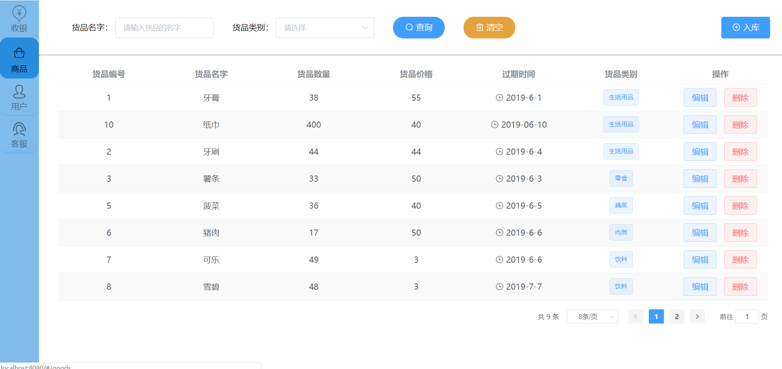Click the 过期时间 column header

click(x=518, y=74)
